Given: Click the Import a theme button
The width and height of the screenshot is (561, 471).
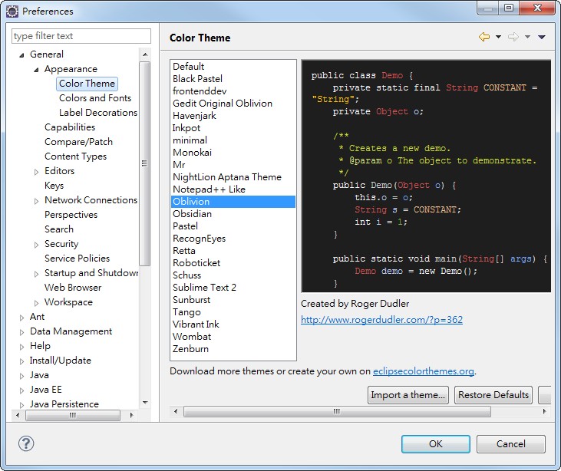Looking at the screenshot, I should (x=408, y=395).
